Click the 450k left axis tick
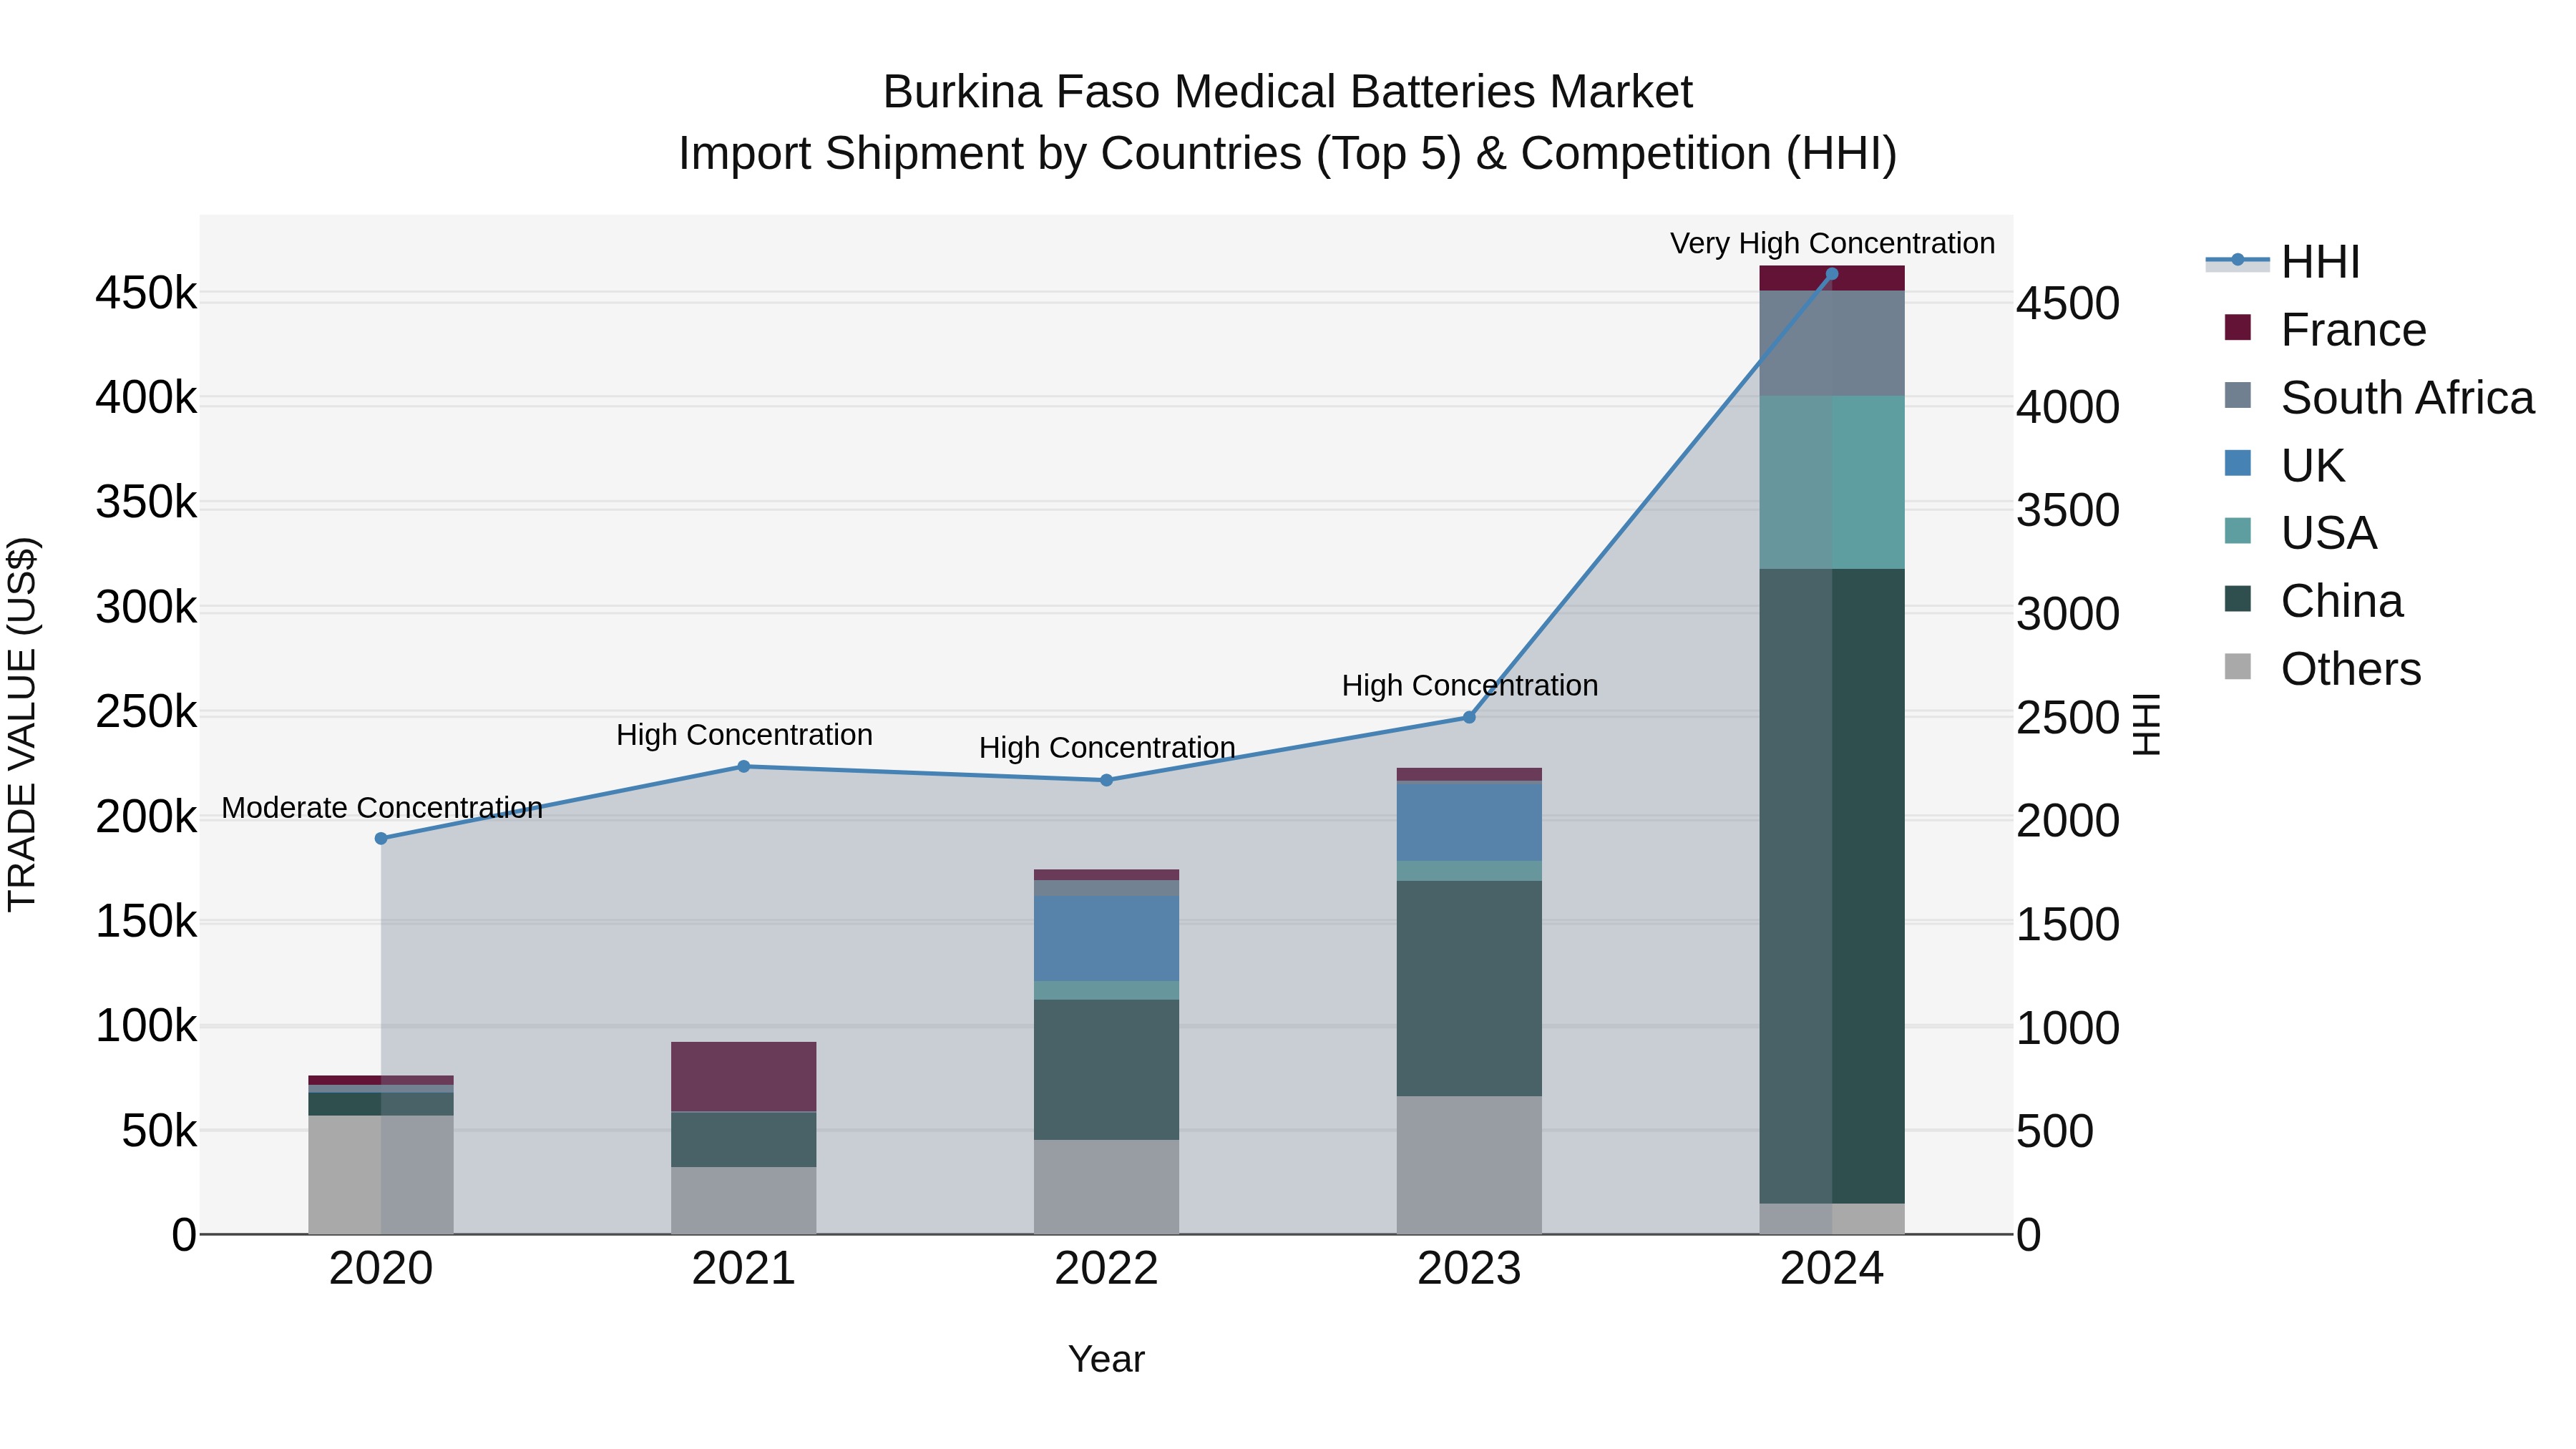The image size is (2576, 1449). 146,294
